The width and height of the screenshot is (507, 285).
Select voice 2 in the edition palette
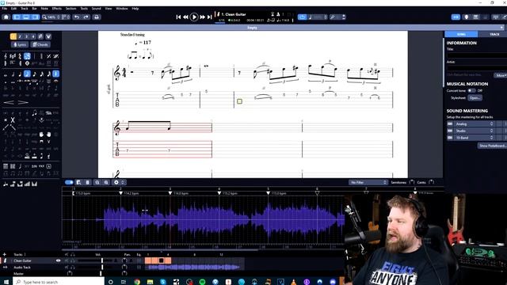tap(20, 36)
